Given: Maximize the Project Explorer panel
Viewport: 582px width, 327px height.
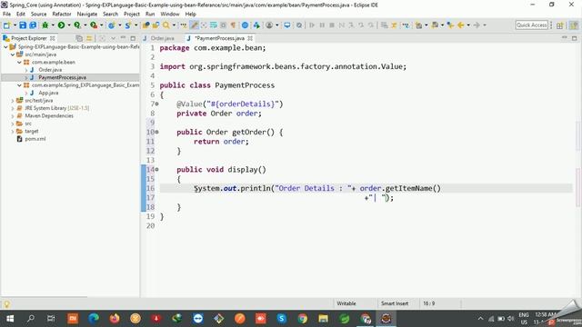Looking at the screenshot, I should (x=133, y=38).
